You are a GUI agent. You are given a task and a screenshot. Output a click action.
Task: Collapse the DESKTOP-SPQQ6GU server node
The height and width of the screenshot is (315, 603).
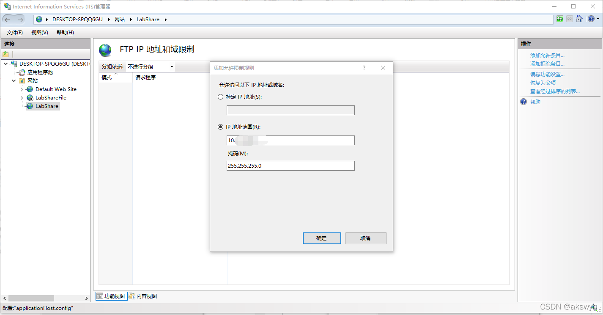(6, 64)
